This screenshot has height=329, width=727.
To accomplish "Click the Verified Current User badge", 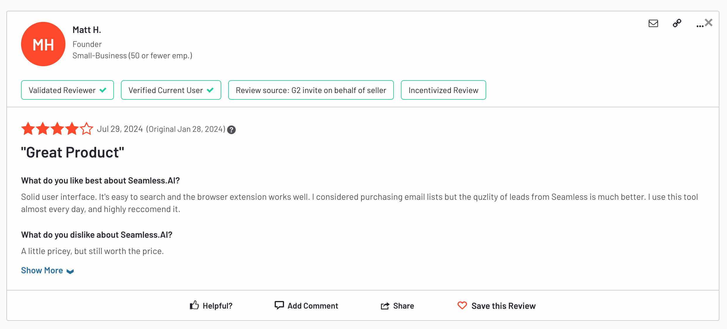I will [x=171, y=90].
